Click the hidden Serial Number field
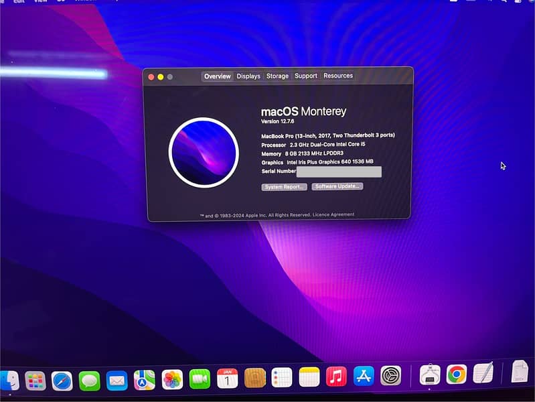The width and height of the screenshot is (535, 402). click(339, 172)
